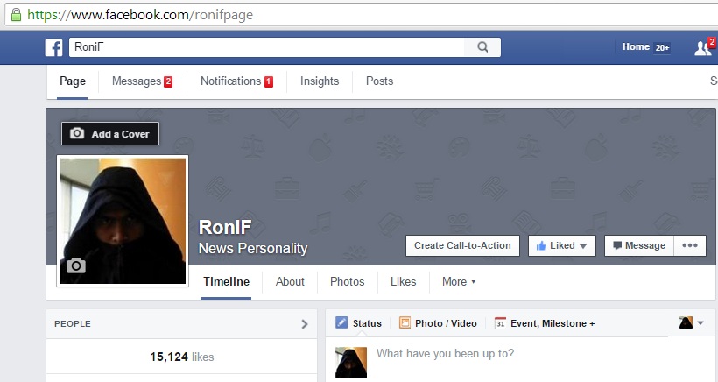This screenshot has height=382, width=718.
Task: Open the three-dots more actions button
Action: click(x=690, y=245)
